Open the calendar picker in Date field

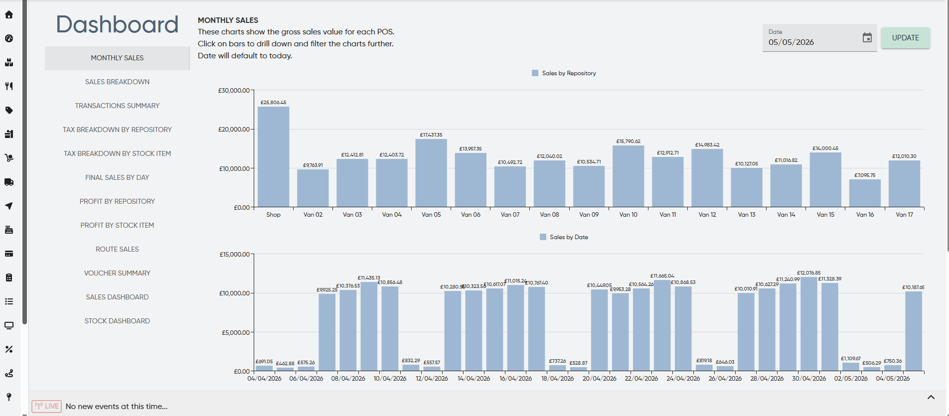pyautogui.click(x=867, y=38)
